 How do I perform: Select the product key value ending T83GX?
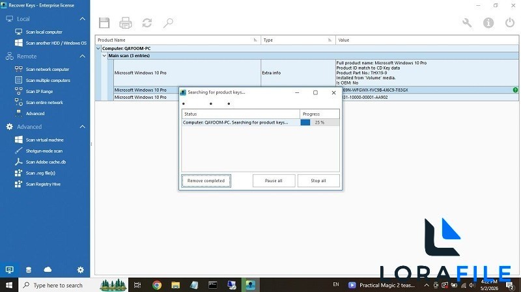pos(374,90)
